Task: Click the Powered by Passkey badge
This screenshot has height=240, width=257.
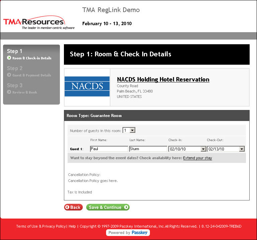Action: click(128, 233)
